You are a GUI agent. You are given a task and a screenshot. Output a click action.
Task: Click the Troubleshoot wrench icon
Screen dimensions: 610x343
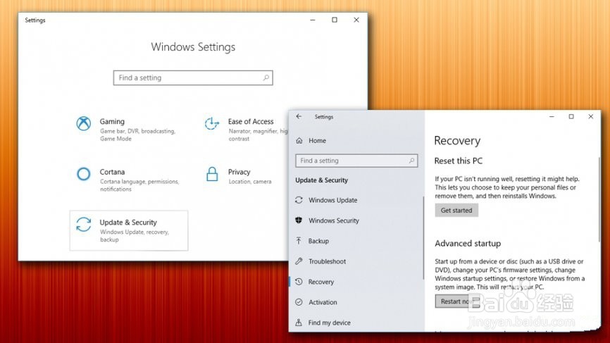(x=299, y=261)
